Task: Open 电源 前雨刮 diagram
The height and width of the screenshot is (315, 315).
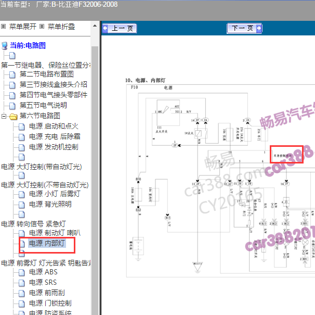Action: click(x=47, y=293)
